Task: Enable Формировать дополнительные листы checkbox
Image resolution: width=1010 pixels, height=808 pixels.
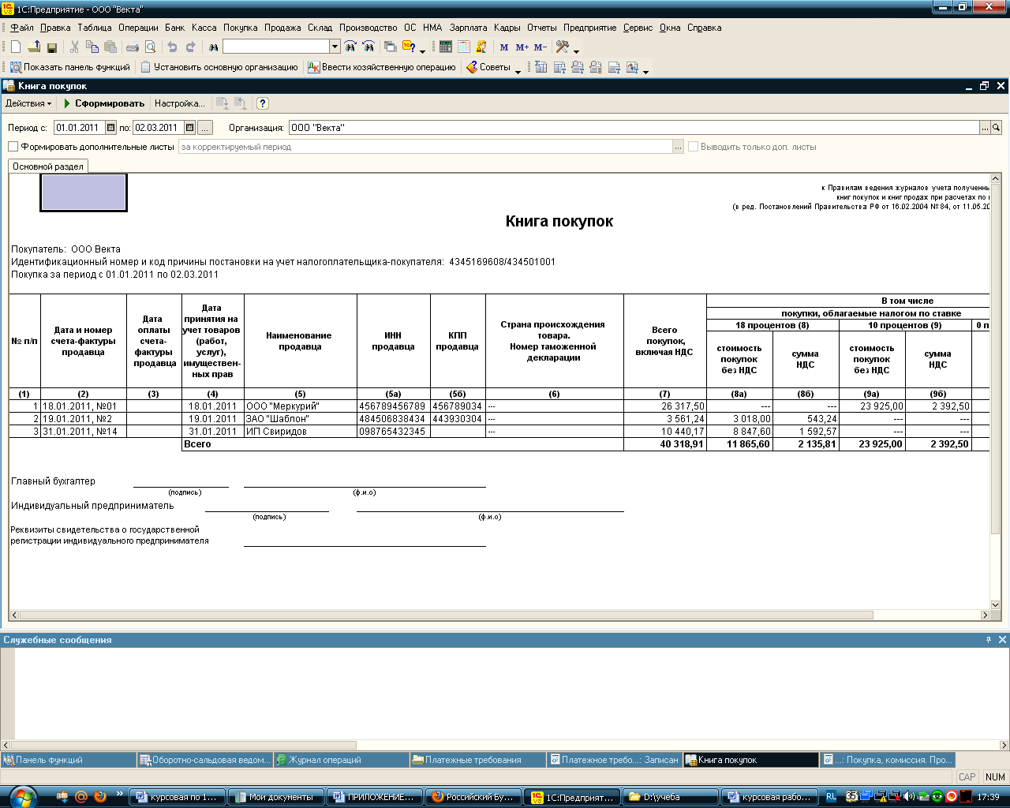Action: pyautogui.click(x=13, y=147)
